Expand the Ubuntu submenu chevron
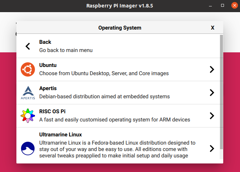240x172 pixels. pos(212,69)
